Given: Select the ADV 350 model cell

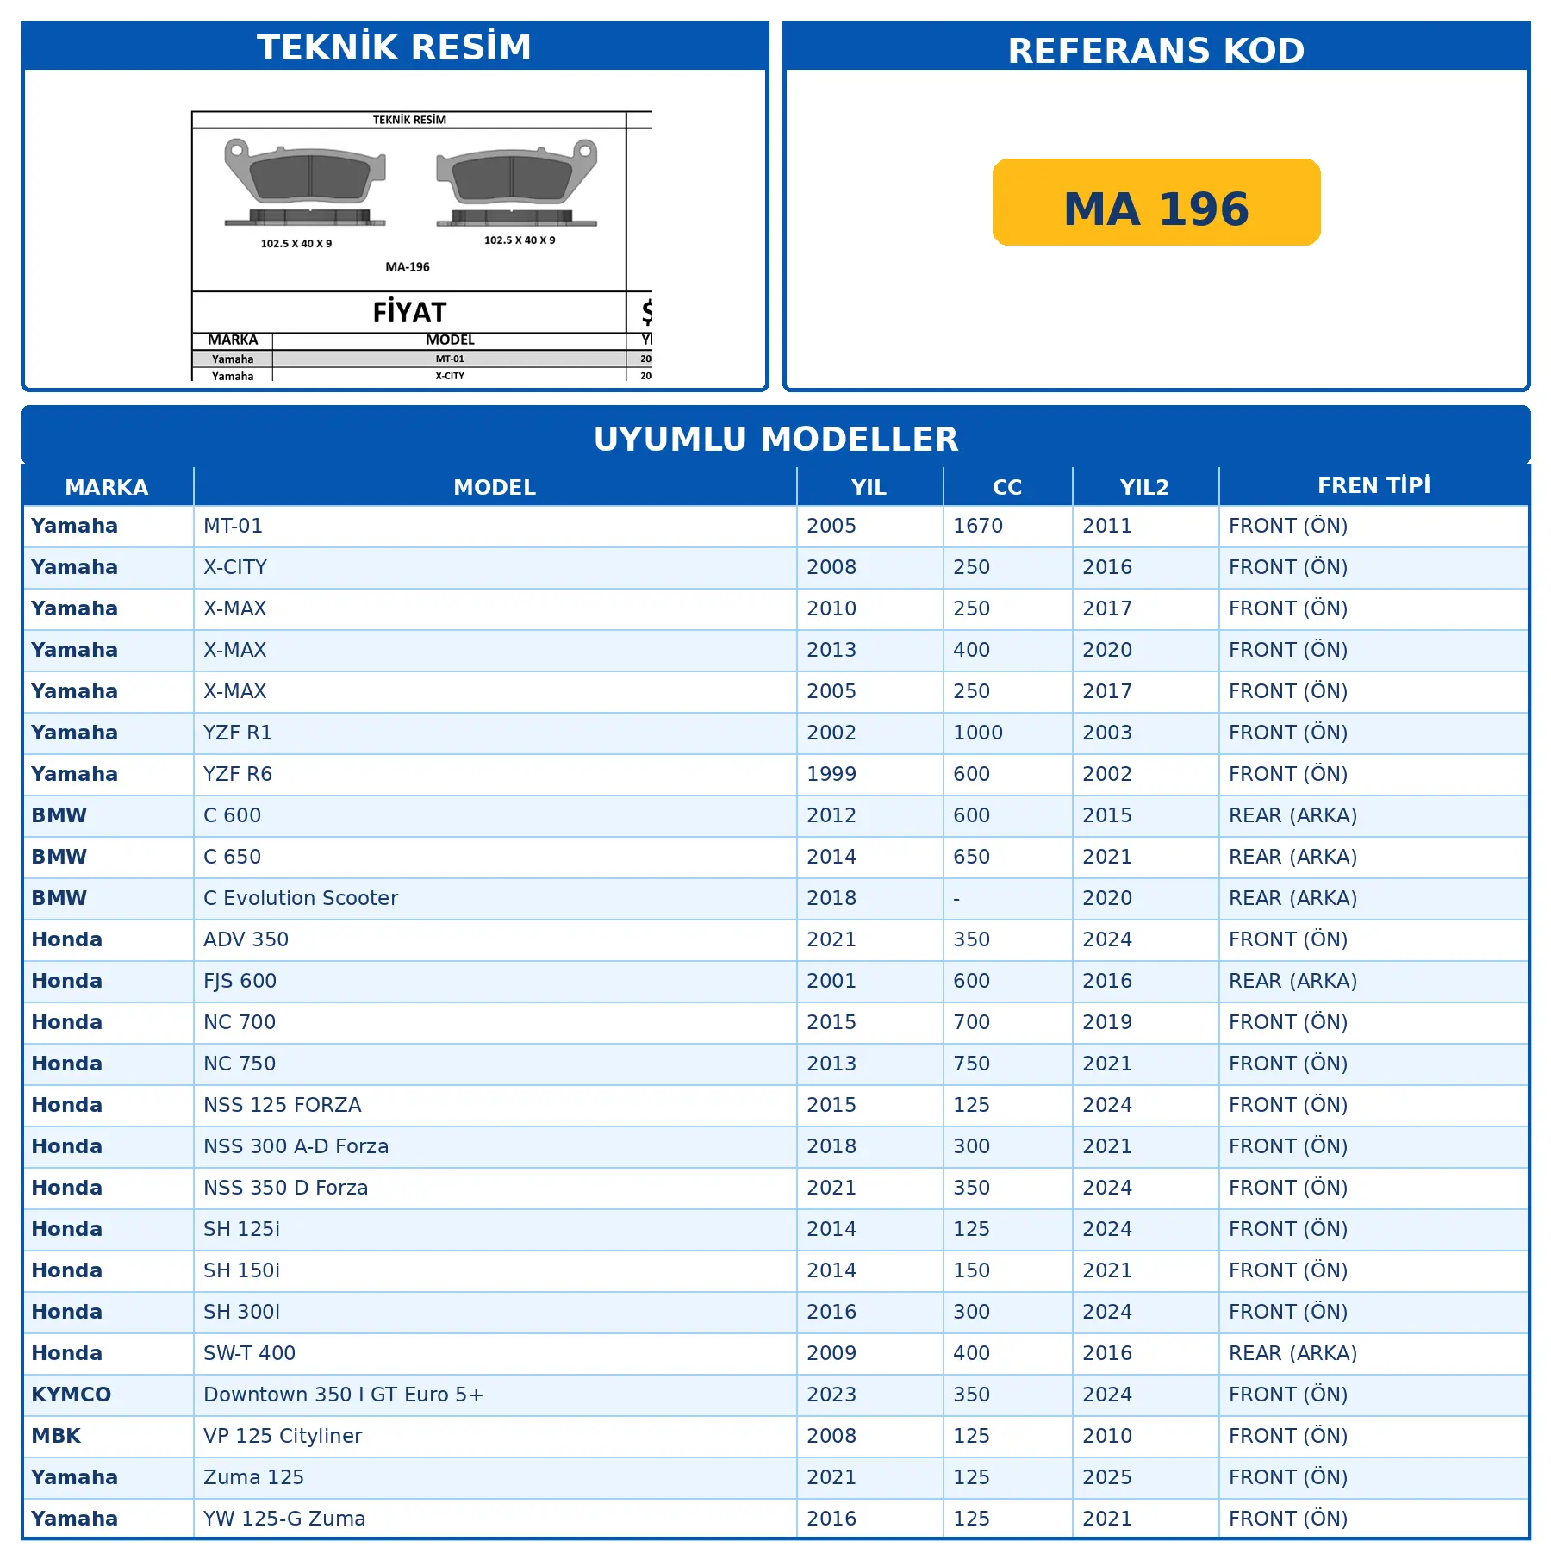Looking at the screenshot, I should pos(495,939).
